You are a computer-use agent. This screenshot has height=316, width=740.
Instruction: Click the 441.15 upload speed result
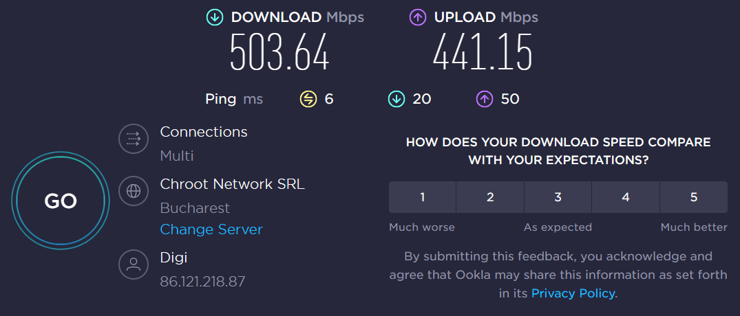coord(483,54)
